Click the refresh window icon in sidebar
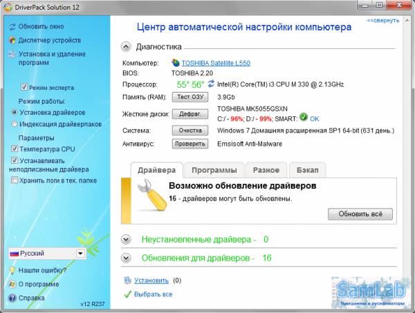The width and height of the screenshot is (415, 313). tap(12, 27)
